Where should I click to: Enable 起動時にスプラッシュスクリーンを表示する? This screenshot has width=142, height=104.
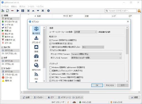[x=50, y=71]
